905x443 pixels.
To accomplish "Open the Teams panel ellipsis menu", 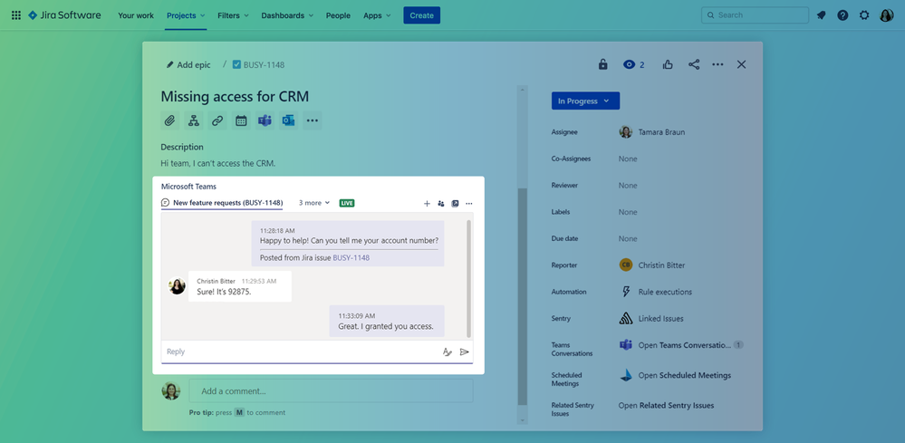I will point(468,203).
